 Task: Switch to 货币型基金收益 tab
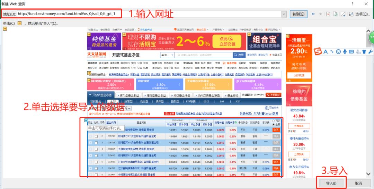[x=128, y=95]
